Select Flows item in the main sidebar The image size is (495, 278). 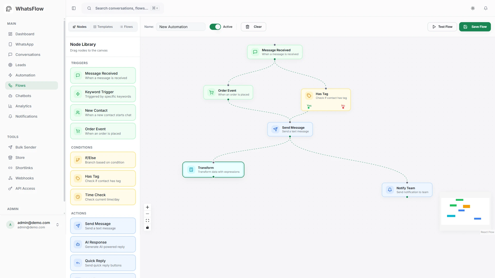point(31,85)
